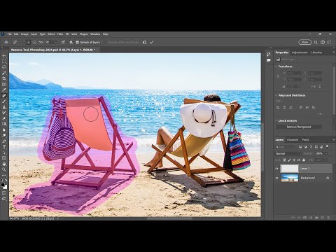This screenshot has height=252, width=336.
Task: Open the gear settings in options bar
Action: point(71,42)
